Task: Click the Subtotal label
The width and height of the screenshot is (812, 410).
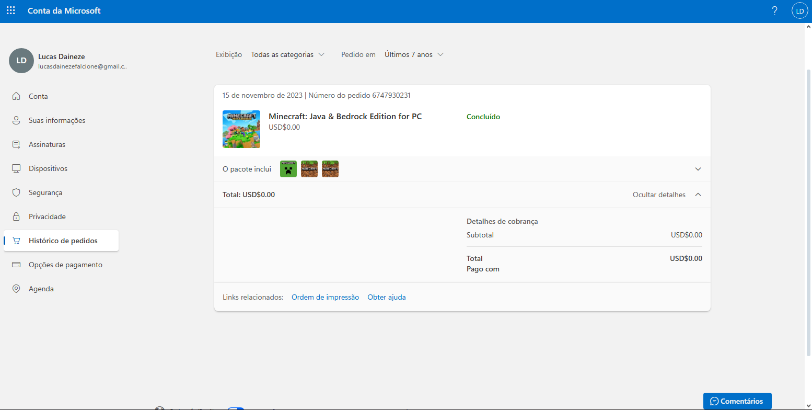Action: 480,235
